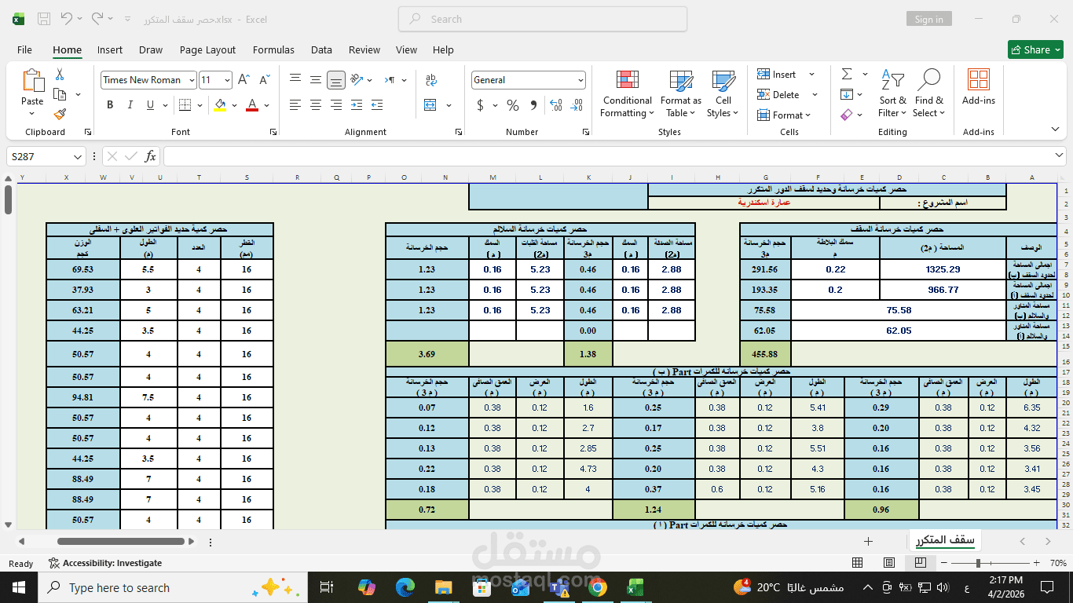Click the Excel title bar search box
This screenshot has width=1073, height=603.
tap(543, 19)
